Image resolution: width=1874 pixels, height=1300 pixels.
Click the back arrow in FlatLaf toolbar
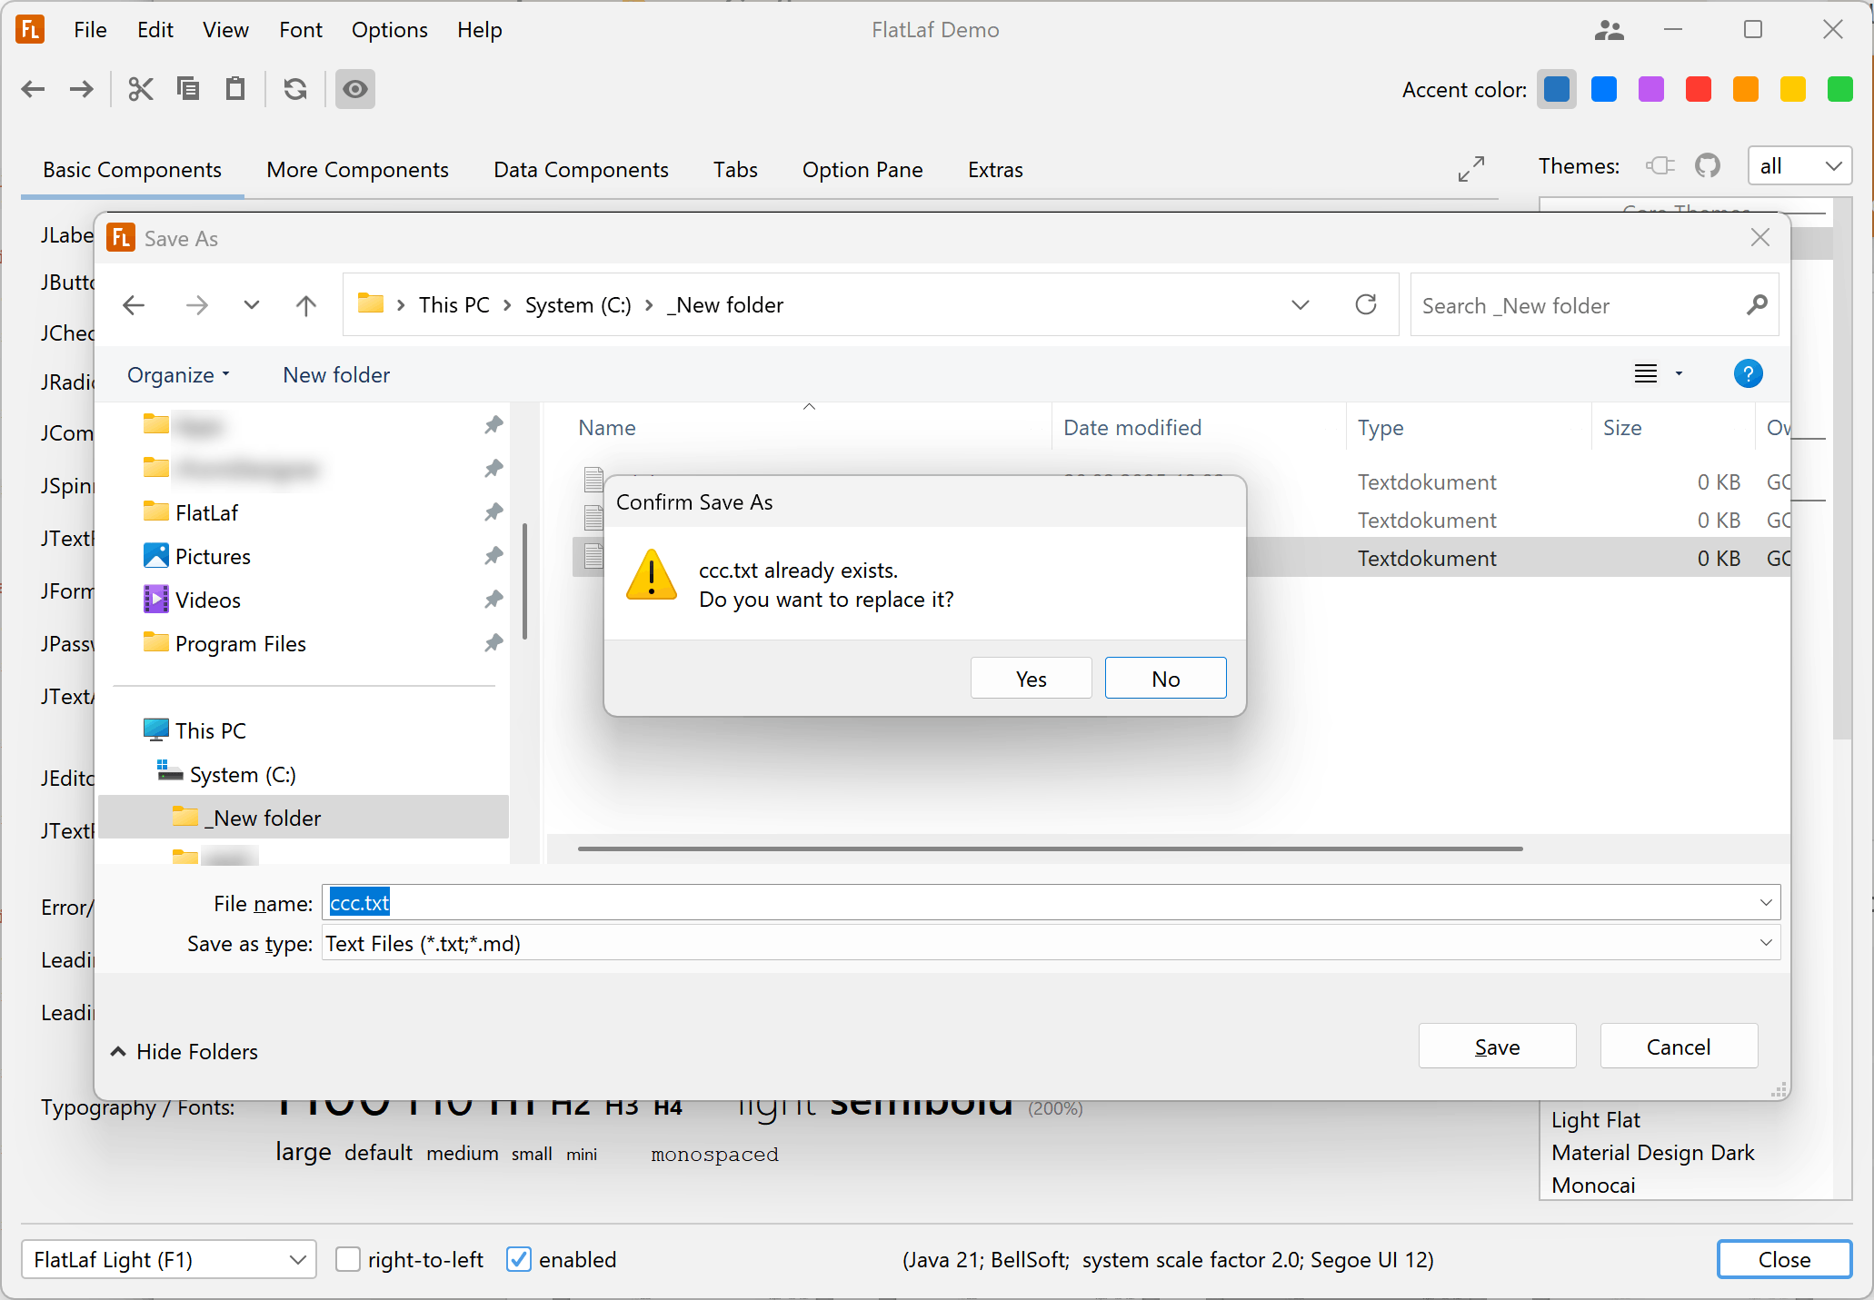34,89
